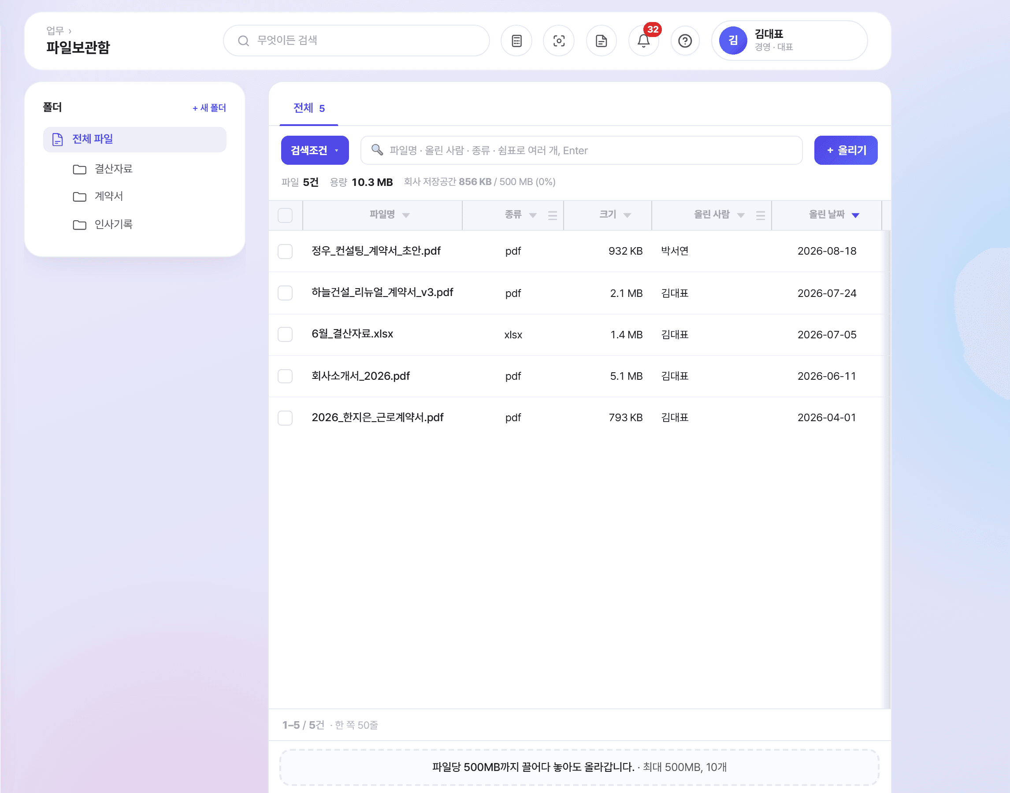Image resolution: width=1010 pixels, height=793 pixels.
Task: Open the 종류 column menu lines icon
Action: tap(552, 215)
